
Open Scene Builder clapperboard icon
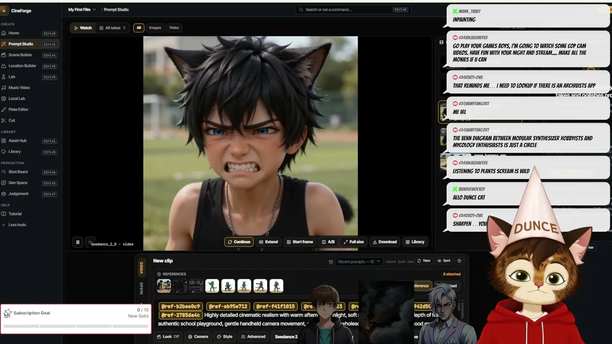4,55
